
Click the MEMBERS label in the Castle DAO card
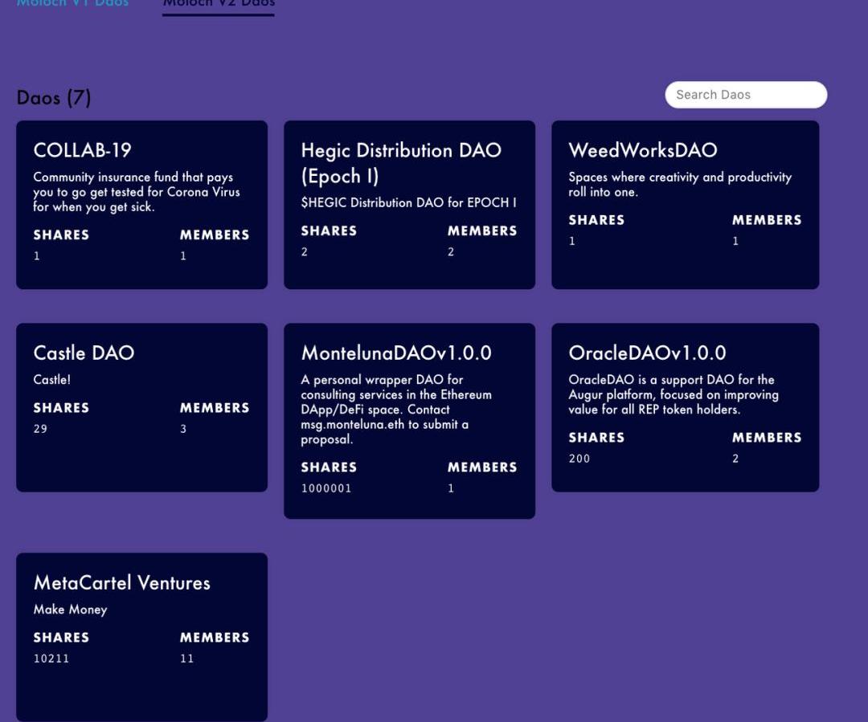point(215,408)
